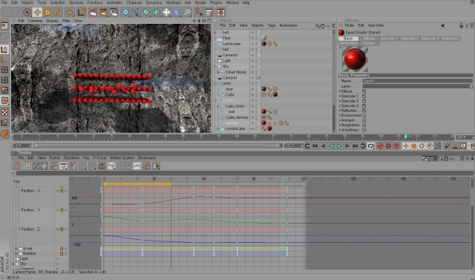Collapse the room object in tree

(x=215, y=83)
